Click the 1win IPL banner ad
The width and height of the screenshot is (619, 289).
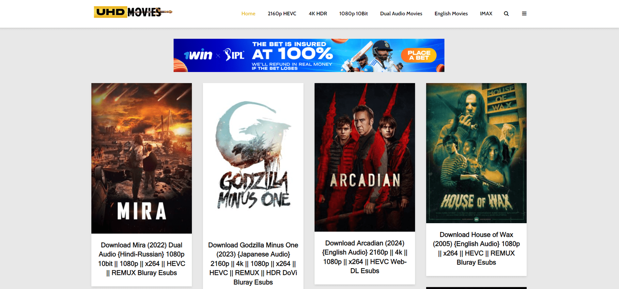[309, 55]
